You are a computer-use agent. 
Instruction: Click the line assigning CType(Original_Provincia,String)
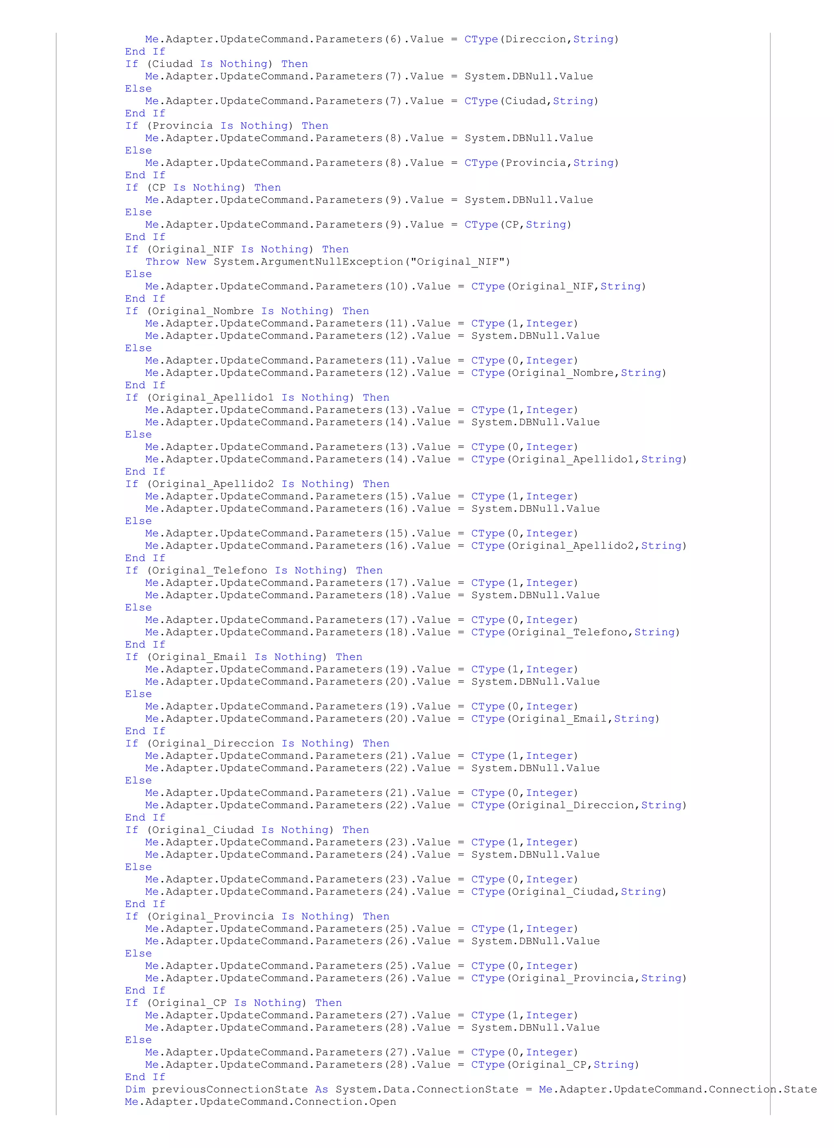(x=416, y=978)
